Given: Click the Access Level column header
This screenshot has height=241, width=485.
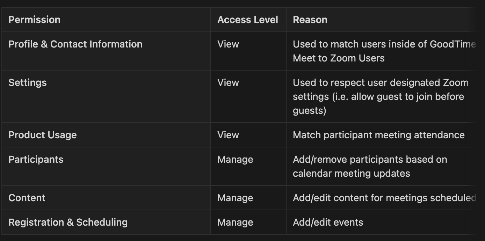Looking at the screenshot, I should click(x=248, y=20).
